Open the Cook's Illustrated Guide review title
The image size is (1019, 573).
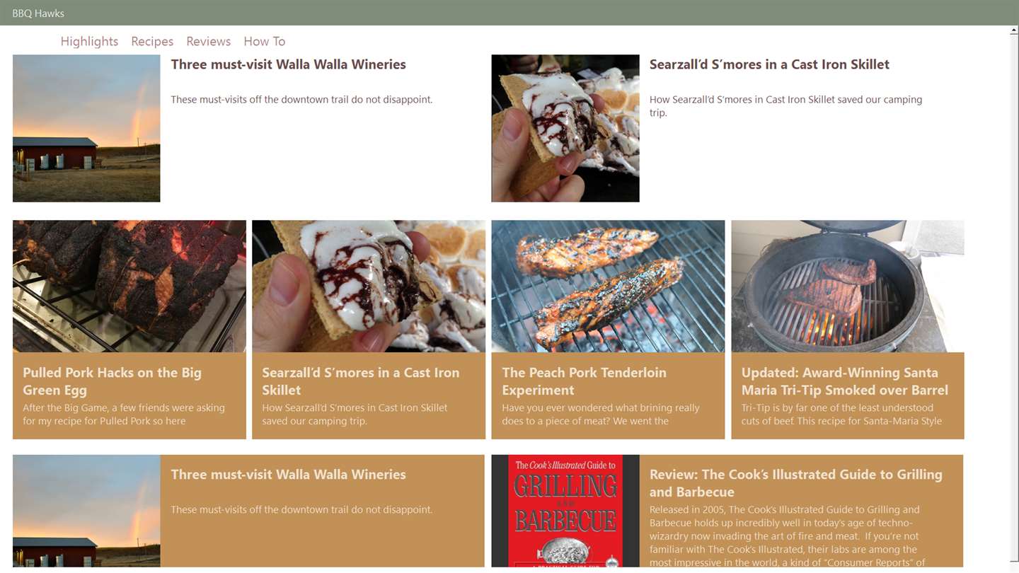[796, 483]
